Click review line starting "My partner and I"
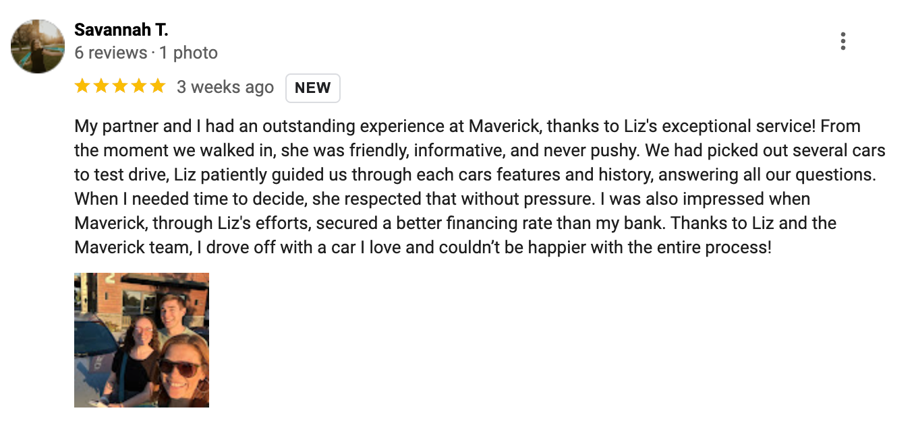912x423 pixels. [x=467, y=126]
